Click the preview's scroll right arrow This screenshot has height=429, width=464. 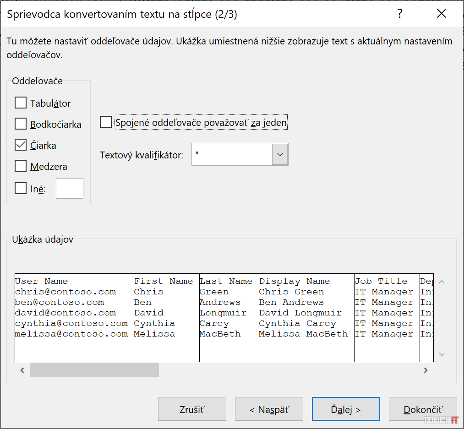[x=426, y=370]
